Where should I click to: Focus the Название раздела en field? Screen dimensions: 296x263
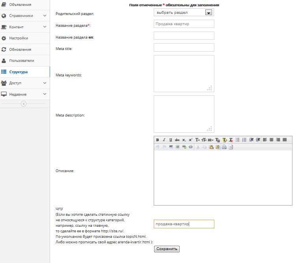(x=184, y=36)
